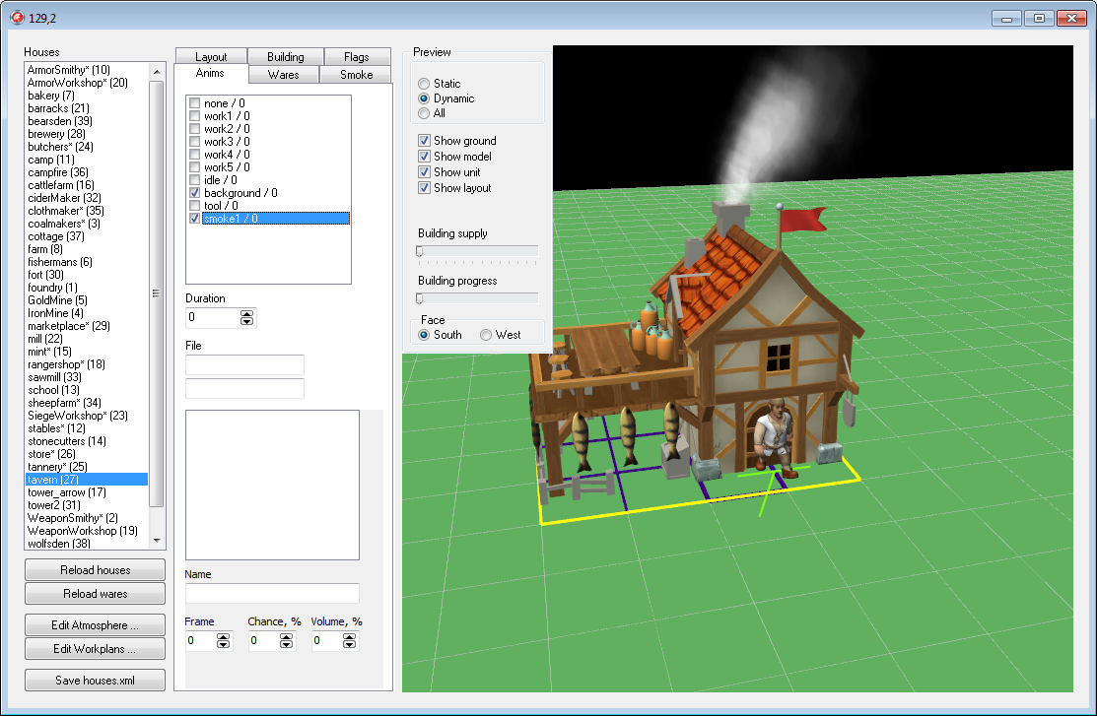The image size is (1097, 716).
Task: Open the Building tab
Action: point(286,57)
